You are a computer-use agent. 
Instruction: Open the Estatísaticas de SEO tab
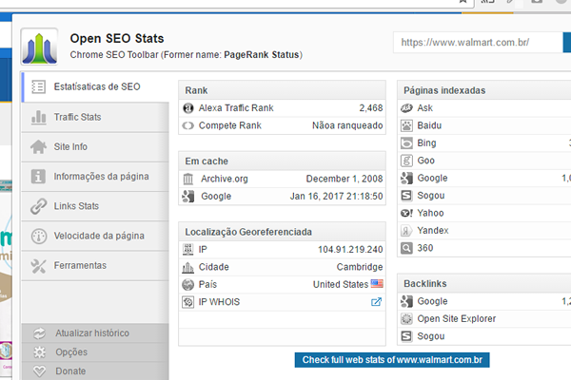coord(95,86)
